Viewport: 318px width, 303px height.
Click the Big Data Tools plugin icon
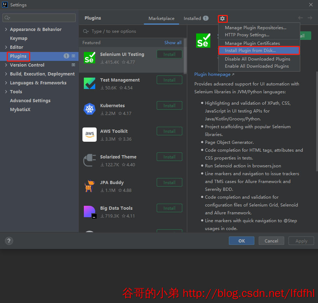[x=90, y=212]
